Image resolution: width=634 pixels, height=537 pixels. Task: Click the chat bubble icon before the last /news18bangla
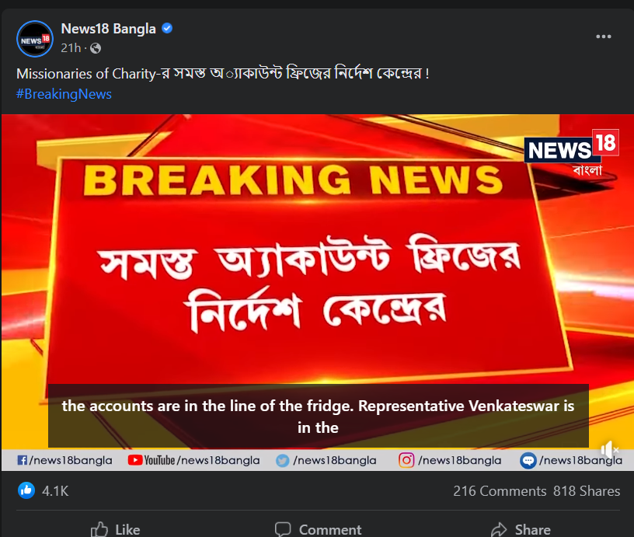pyautogui.click(x=528, y=460)
